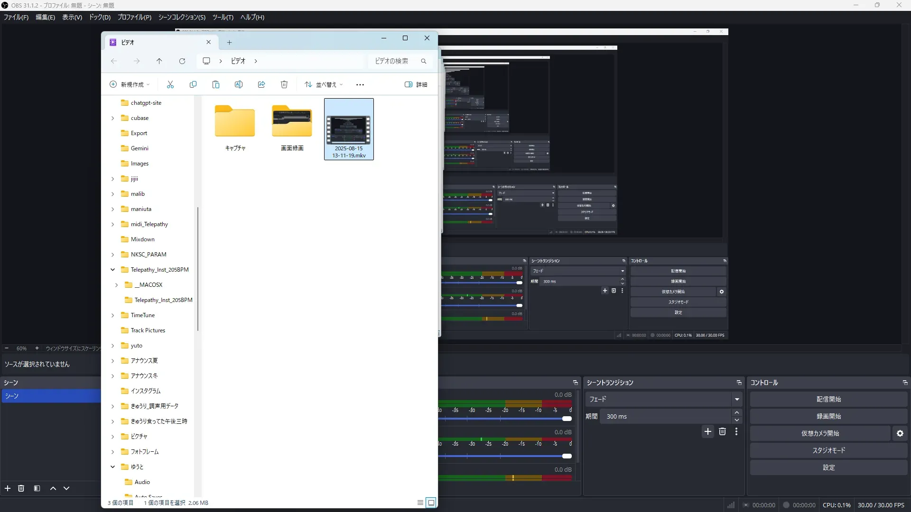Add scene with plus icon in Scenes panel

click(x=8, y=488)
